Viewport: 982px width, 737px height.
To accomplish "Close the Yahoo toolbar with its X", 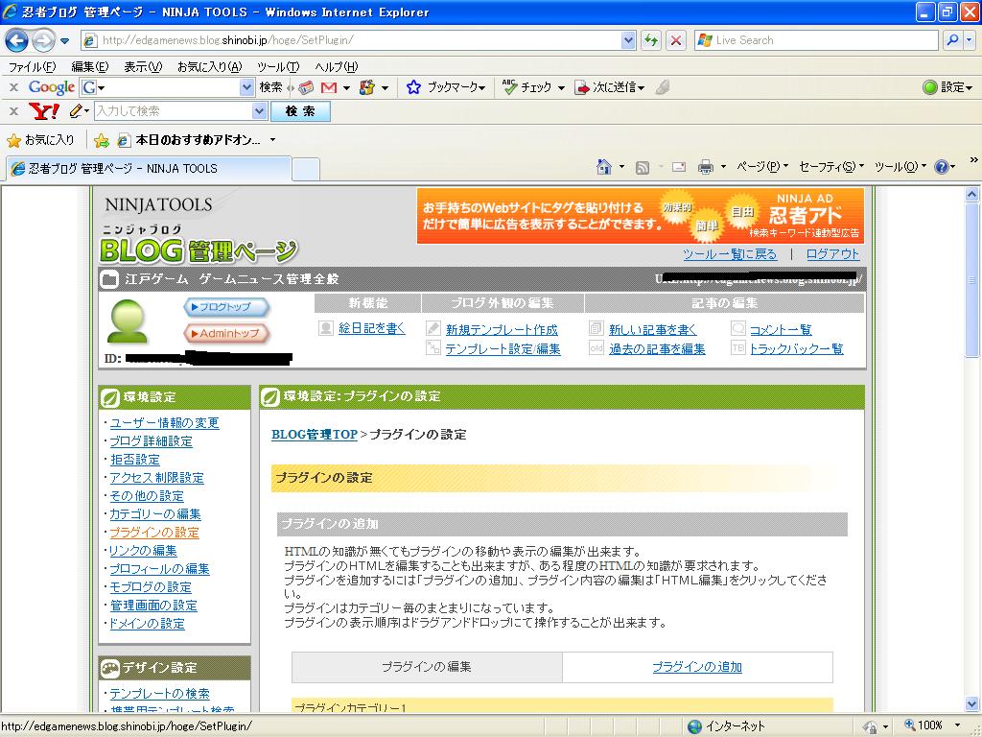I will (x=13, y=111).
